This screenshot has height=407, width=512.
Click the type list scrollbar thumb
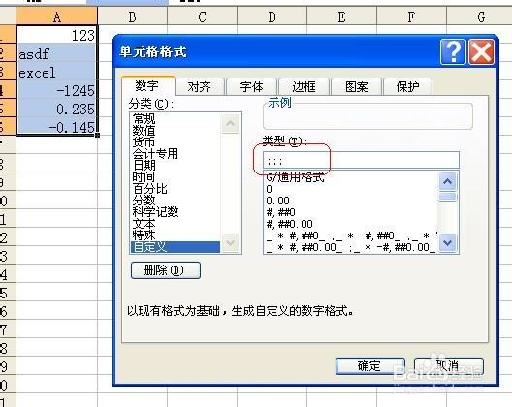coord(448,197)
